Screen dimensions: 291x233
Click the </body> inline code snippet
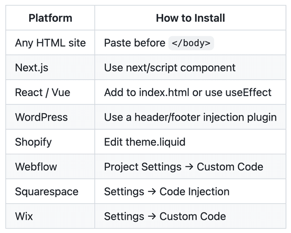tap(191, 44)
